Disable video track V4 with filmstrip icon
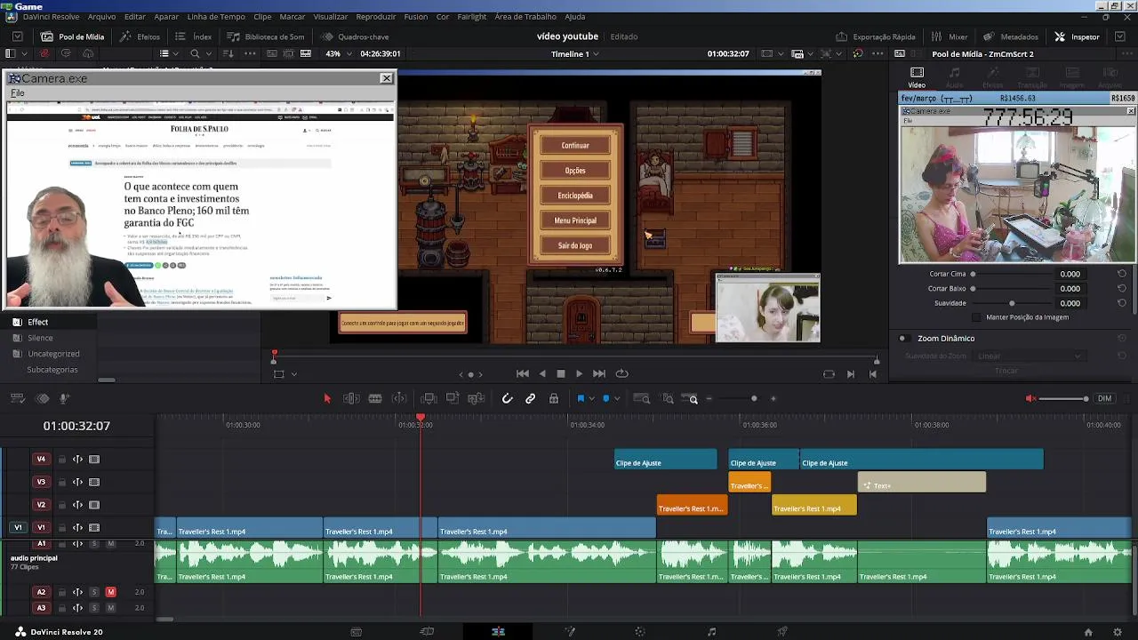This screenshot has width=1138, height=640. [x=94, y=460]
